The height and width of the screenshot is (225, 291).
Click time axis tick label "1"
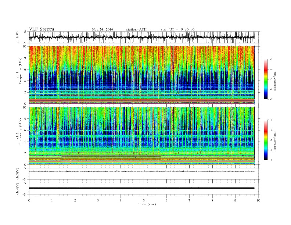(52, 200)
